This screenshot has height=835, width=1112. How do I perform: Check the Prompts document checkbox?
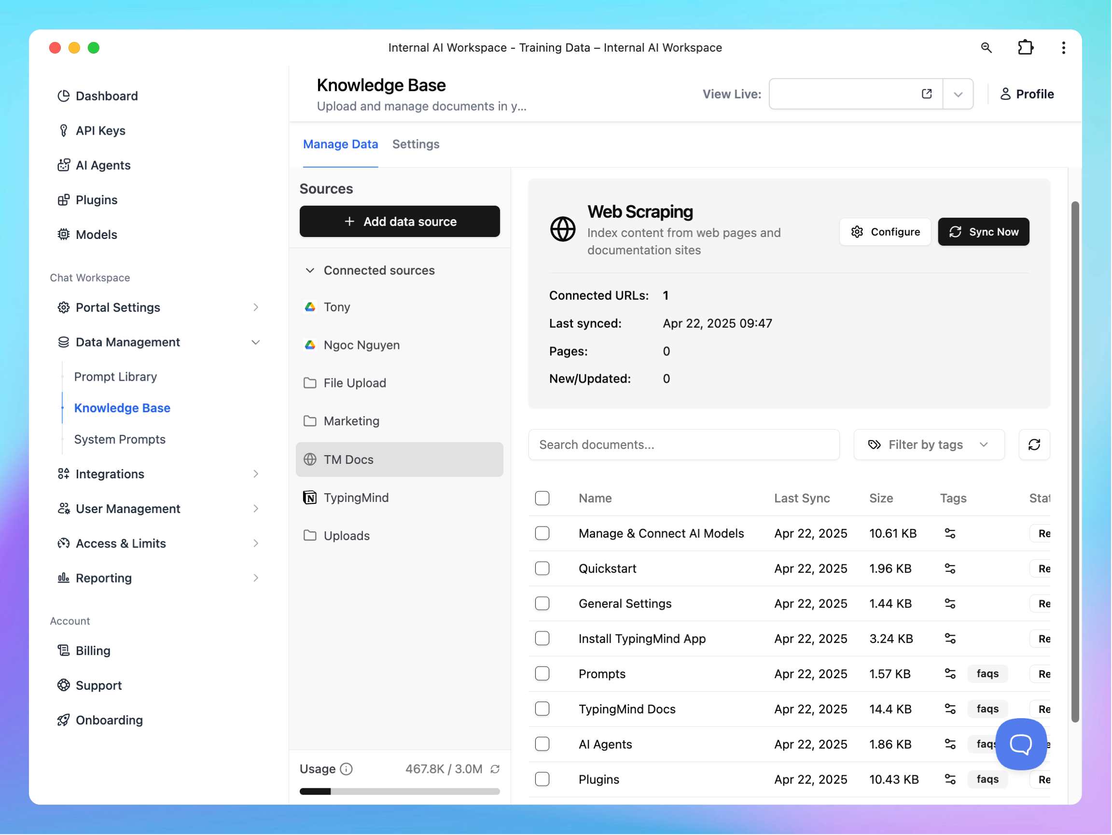[542, 674]
